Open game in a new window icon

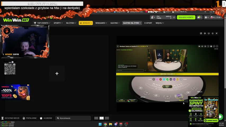tap(201, 33)
